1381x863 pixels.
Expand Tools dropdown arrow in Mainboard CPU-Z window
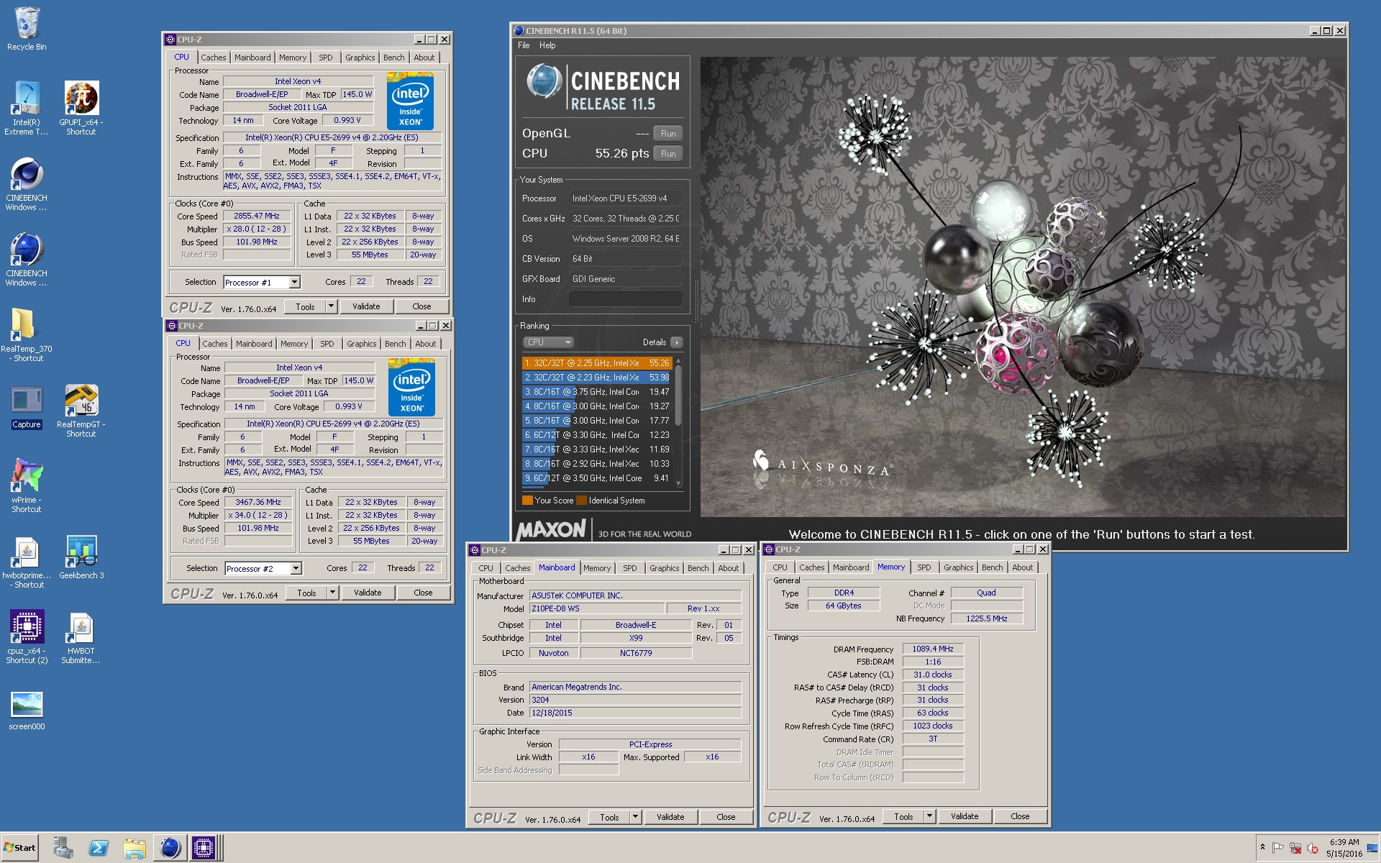click(x=635, y=817)
